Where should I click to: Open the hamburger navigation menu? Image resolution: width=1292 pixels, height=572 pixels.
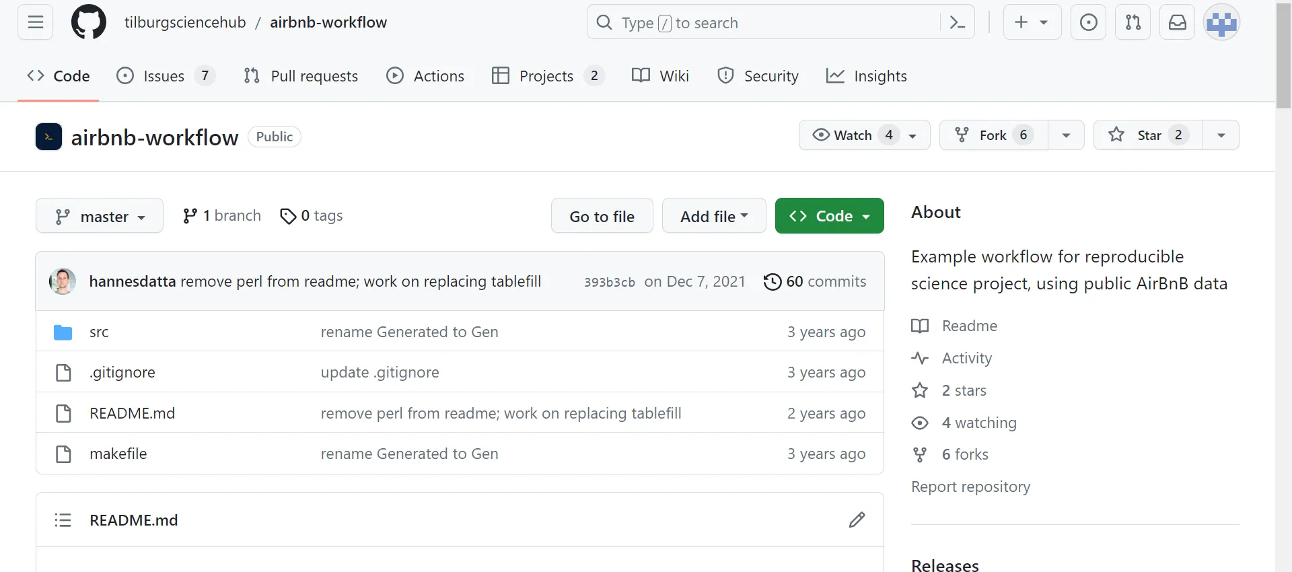click(35, 22)
